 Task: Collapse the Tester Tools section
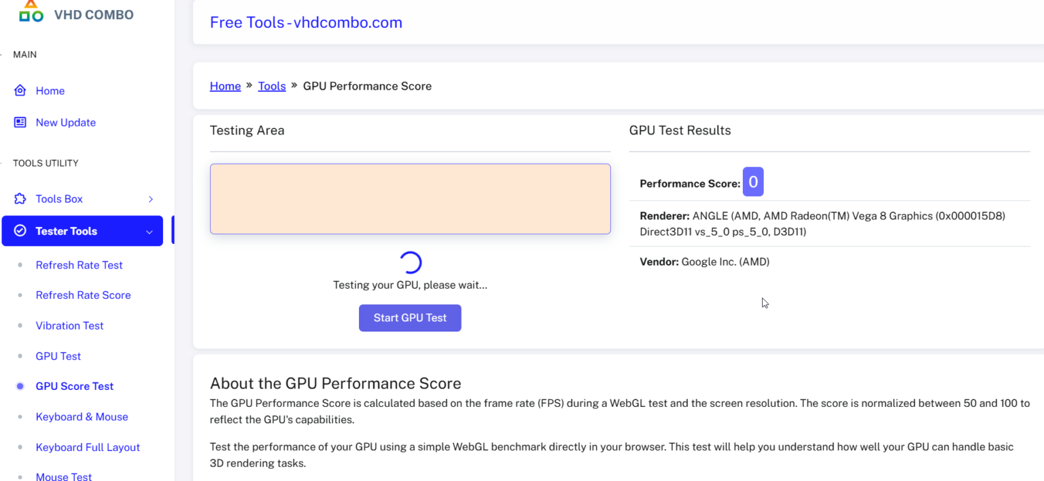point(149,231)
